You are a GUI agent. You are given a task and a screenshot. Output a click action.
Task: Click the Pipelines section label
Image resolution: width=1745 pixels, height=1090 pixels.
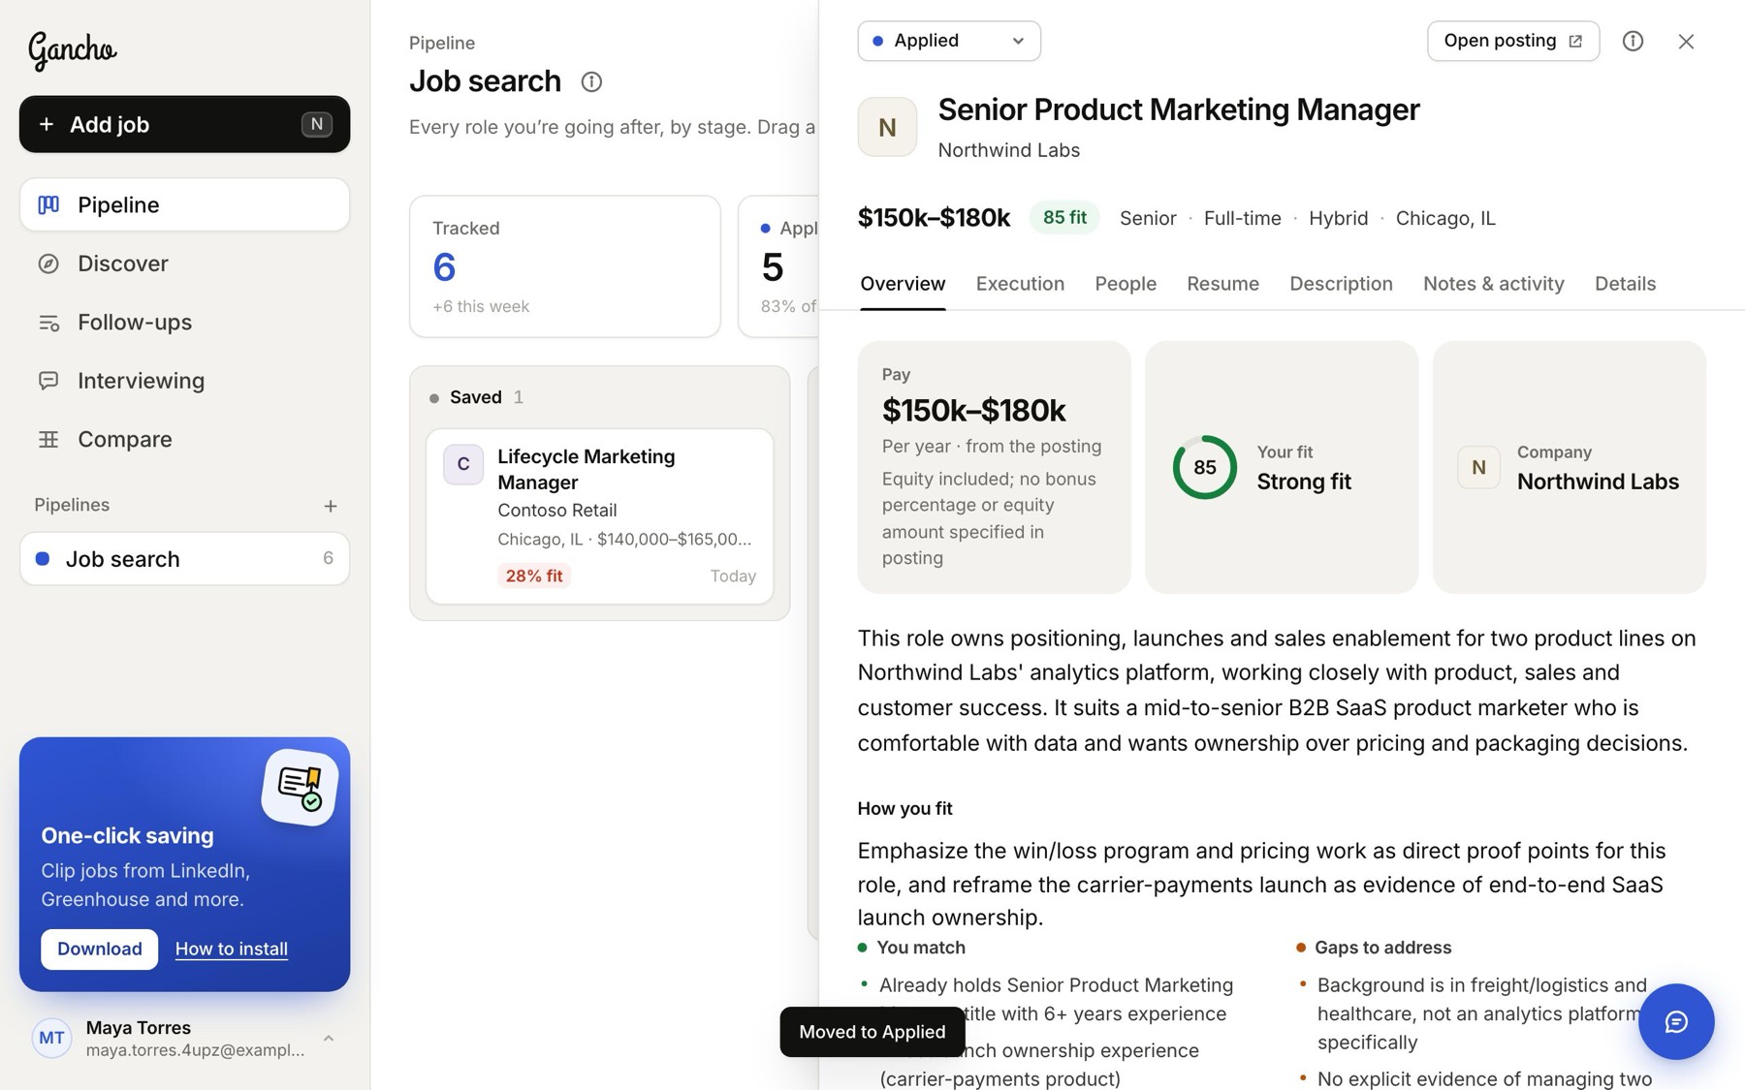click(x=72, y=505)
